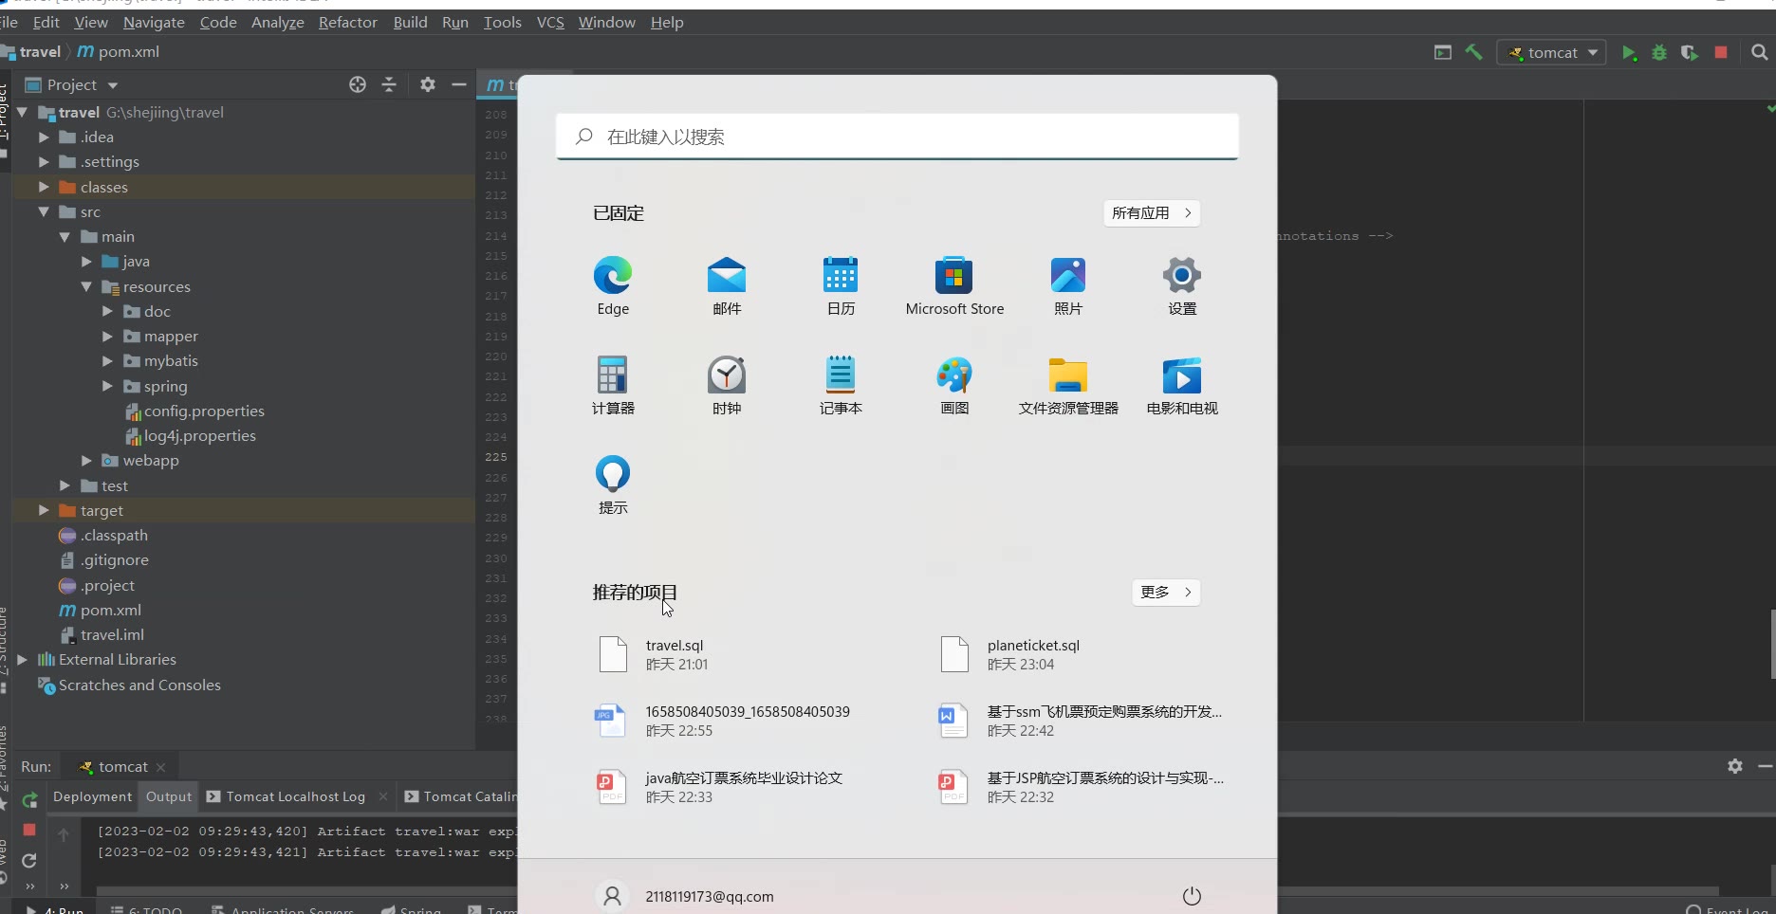Click the 所有应用 all apps button
The height and width of the screenshot is (914, 1776).
(x=1152, y=213)
